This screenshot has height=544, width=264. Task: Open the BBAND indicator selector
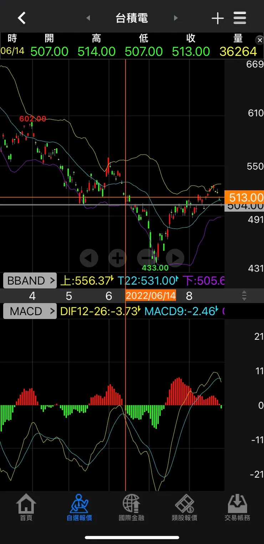30,281
